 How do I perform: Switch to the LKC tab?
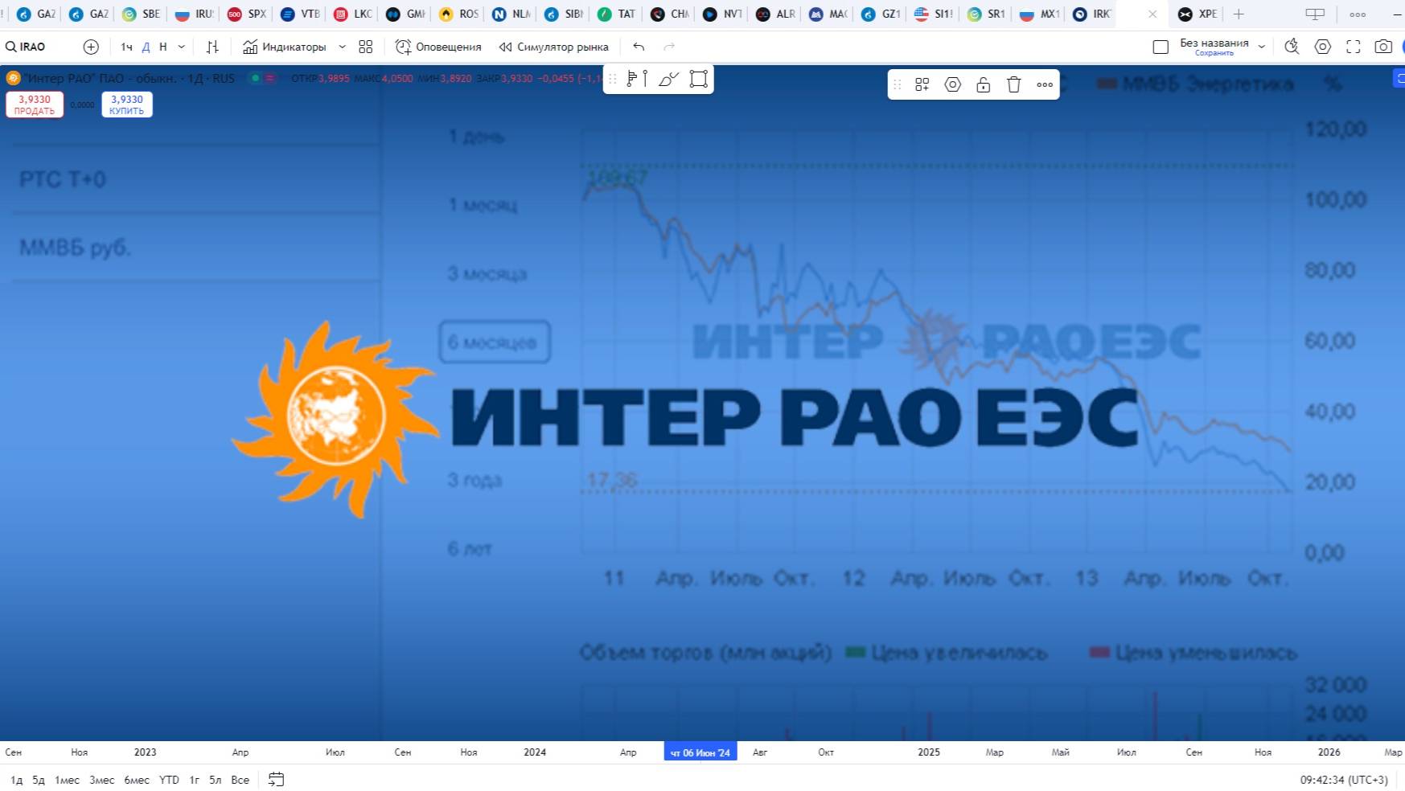click(x=353, y=14)
